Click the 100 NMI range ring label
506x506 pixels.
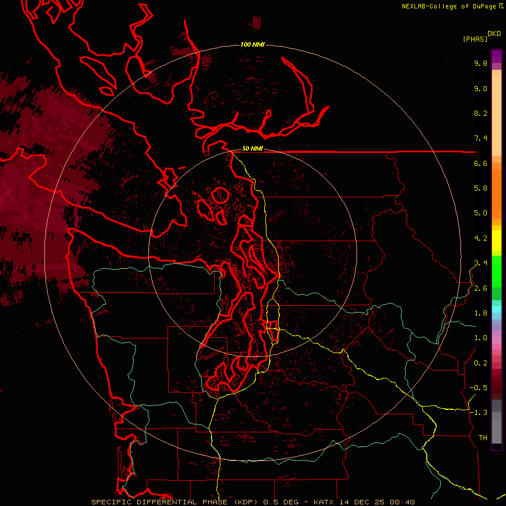coord(252,44)
